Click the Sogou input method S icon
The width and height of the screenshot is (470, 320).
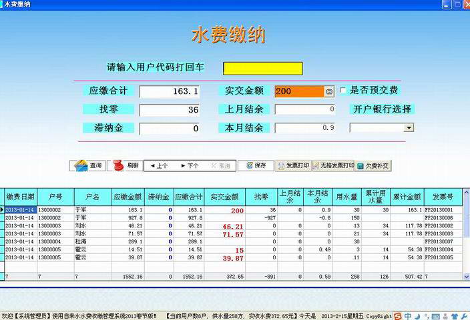(398, 316)
